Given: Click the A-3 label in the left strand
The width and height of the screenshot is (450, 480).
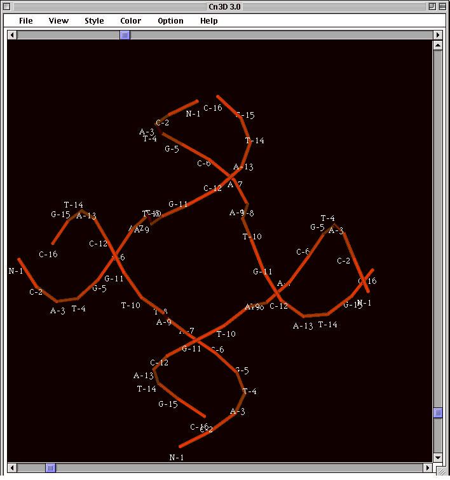Looking at the screenshot, I should pyautogui.click(x=58, y=311).
